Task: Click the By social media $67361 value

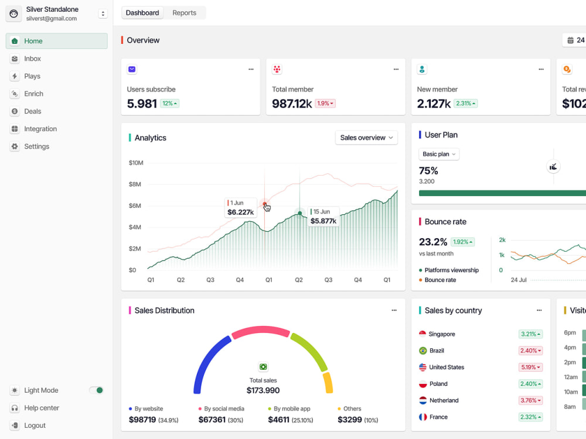Action: point(212,420)
